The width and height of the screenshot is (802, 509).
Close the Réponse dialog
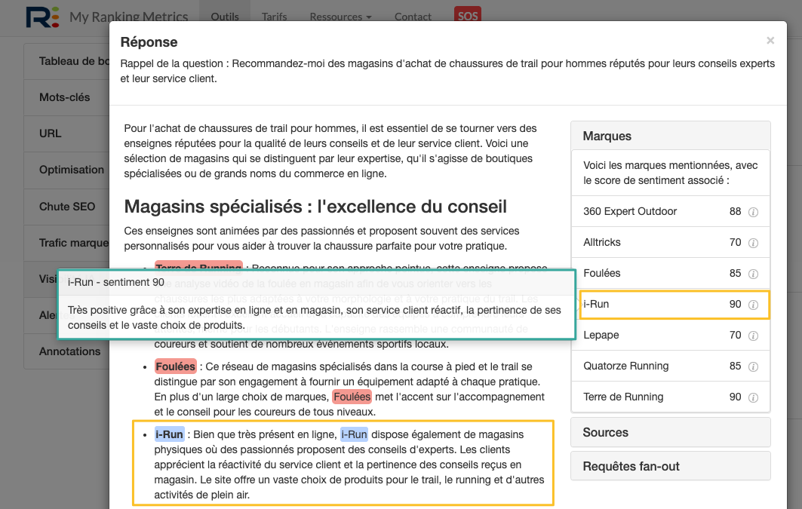[770, 41]
